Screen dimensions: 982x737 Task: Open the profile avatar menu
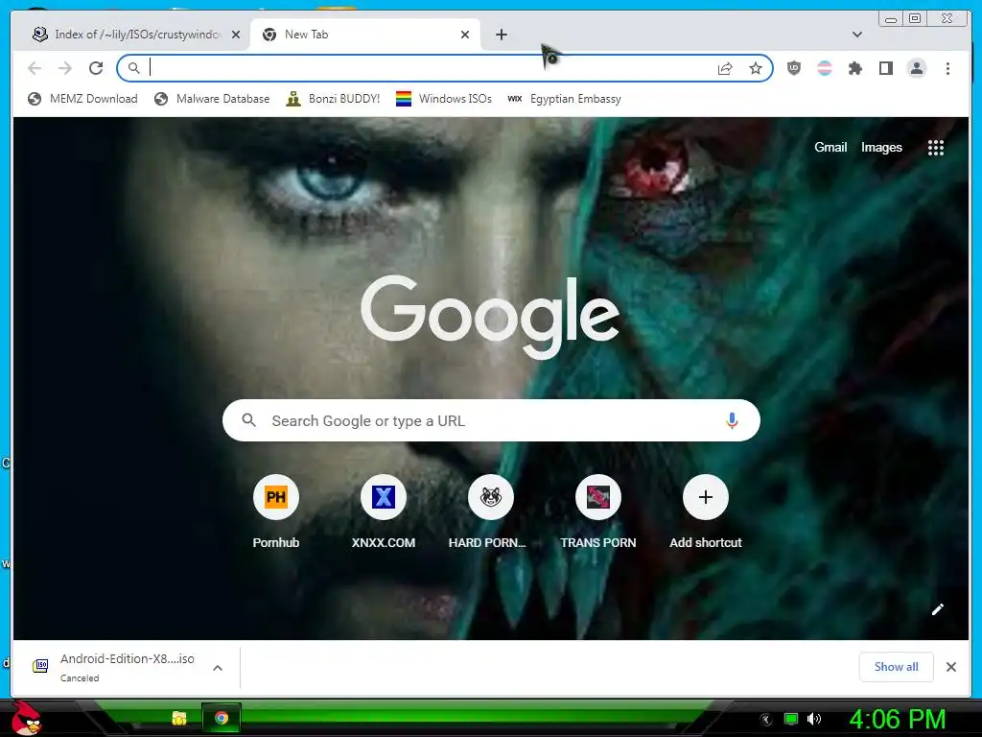coord(916,68)
